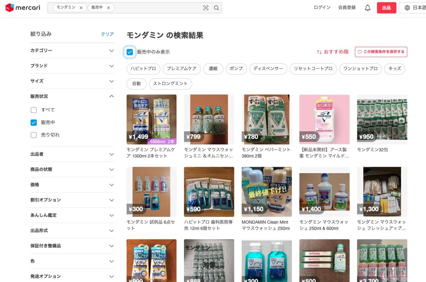Click the globe language icon
426x282 pixels.
coord(407,8)
